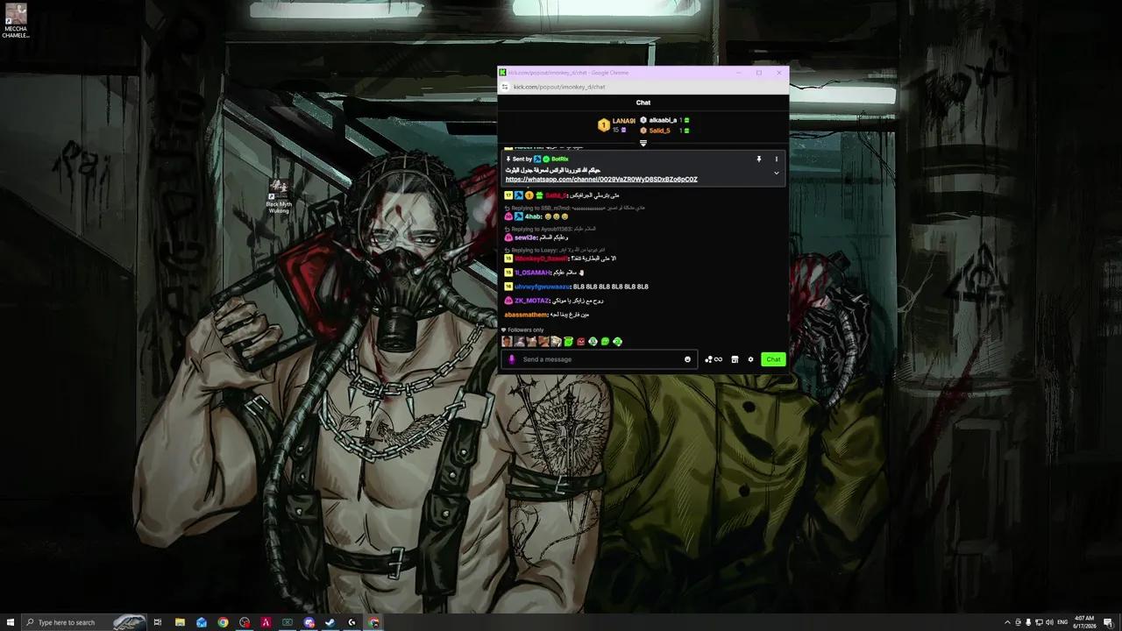
Task: Open Black Myth Wukong desktop shortcut
Action: (279, 196)
